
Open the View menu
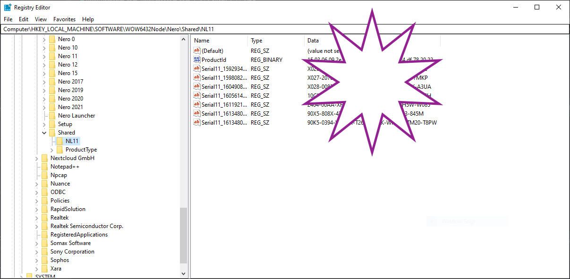(x=41, y=19)
